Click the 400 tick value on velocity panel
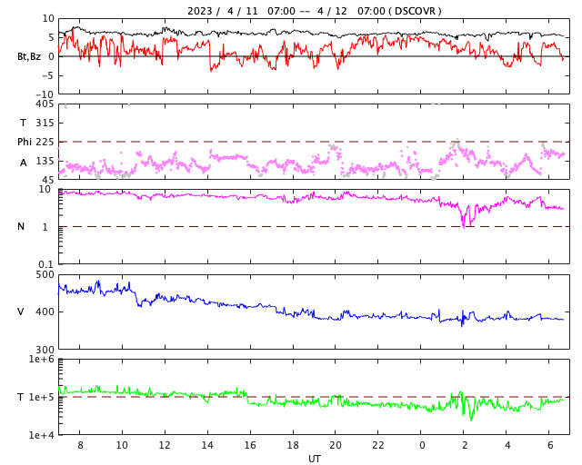The height and width of the screenshot is (465, 582). click(x=45, y=312)
